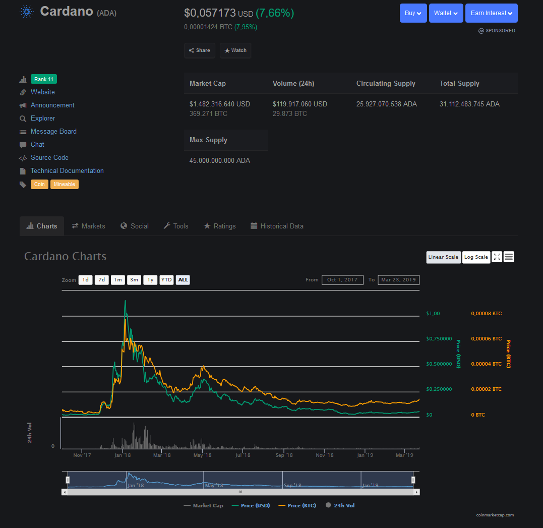Click the coinmarketcap.com credit link
Viewport: 543px width, 528px height.
(x=495, y=515)
